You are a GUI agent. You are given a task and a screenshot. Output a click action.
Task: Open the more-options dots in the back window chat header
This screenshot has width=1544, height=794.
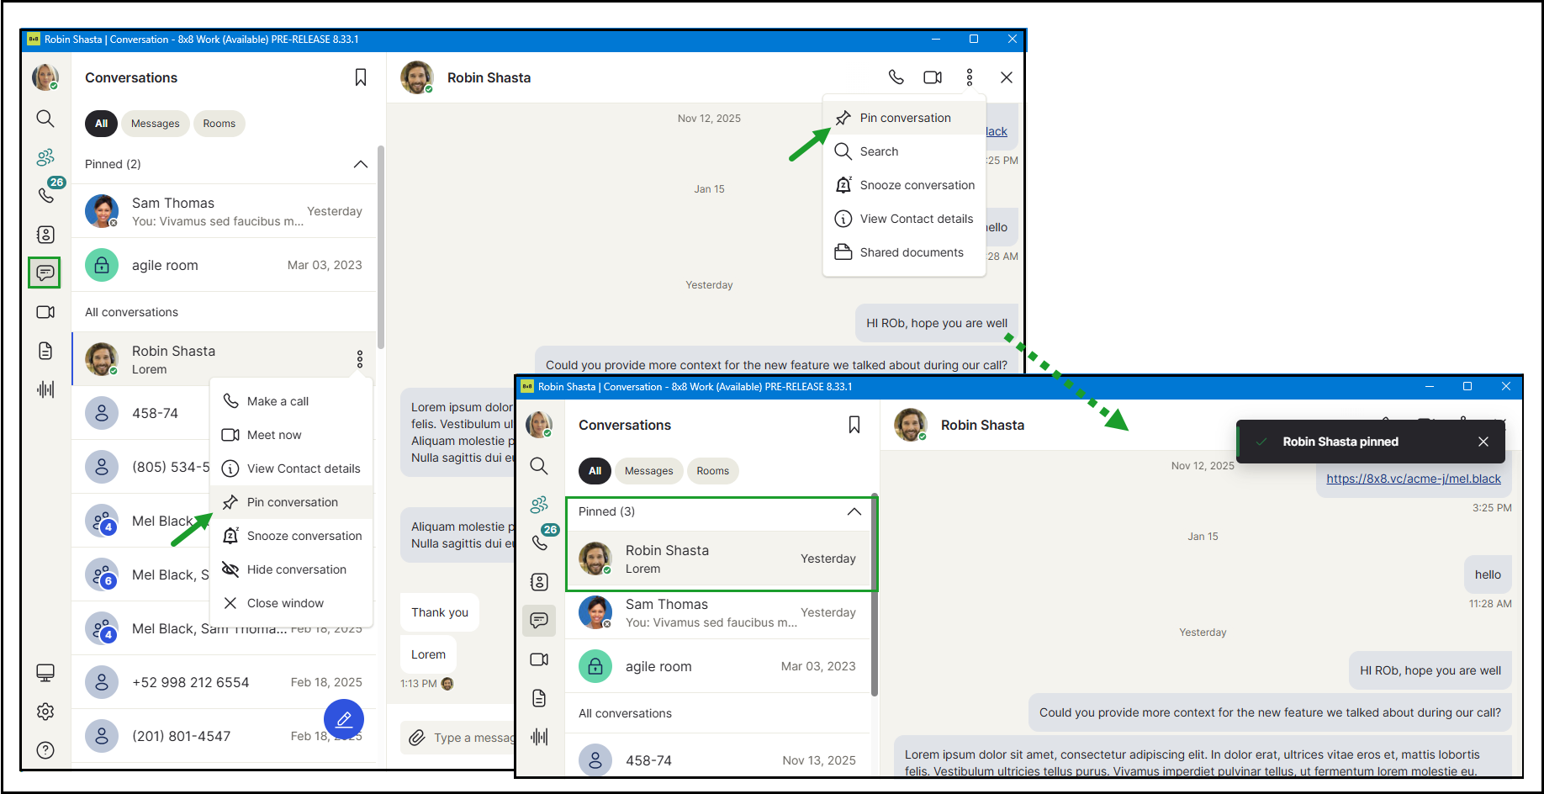pos(970,77)
